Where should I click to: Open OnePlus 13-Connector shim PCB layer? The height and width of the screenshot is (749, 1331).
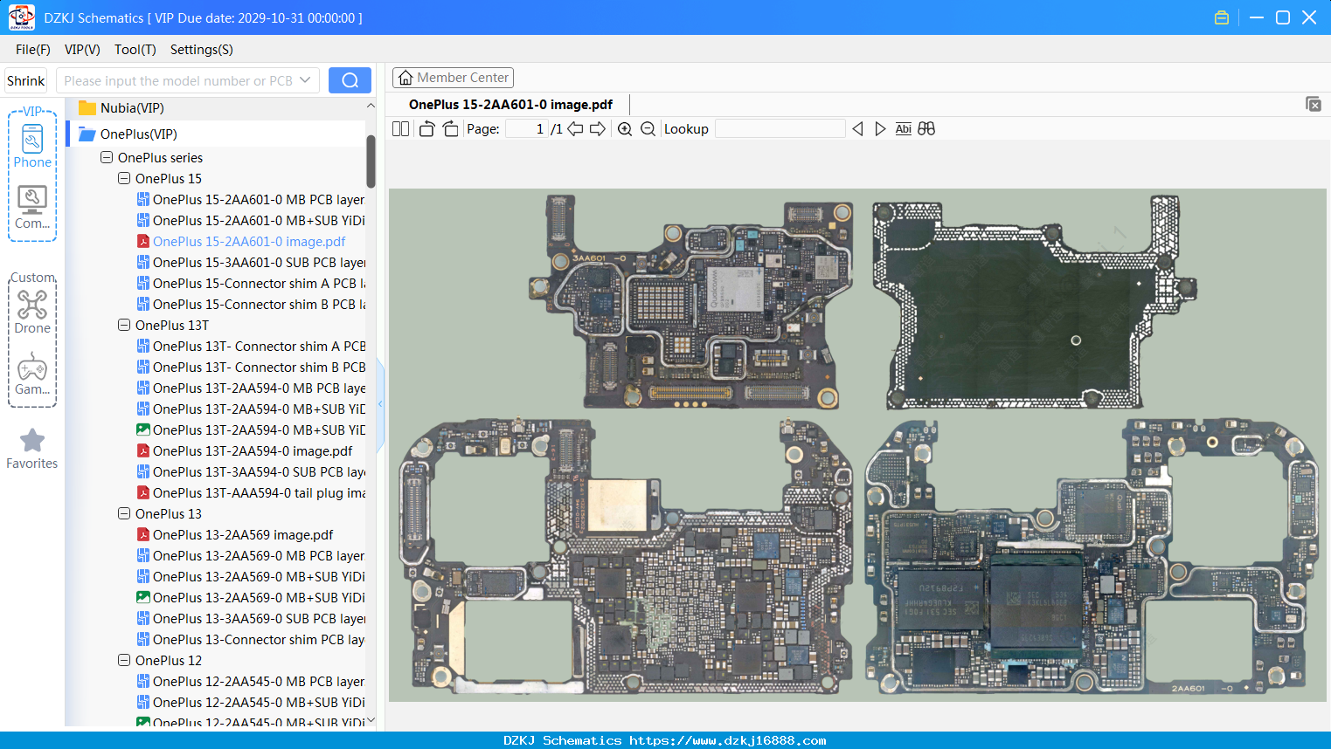coord(251,640)
